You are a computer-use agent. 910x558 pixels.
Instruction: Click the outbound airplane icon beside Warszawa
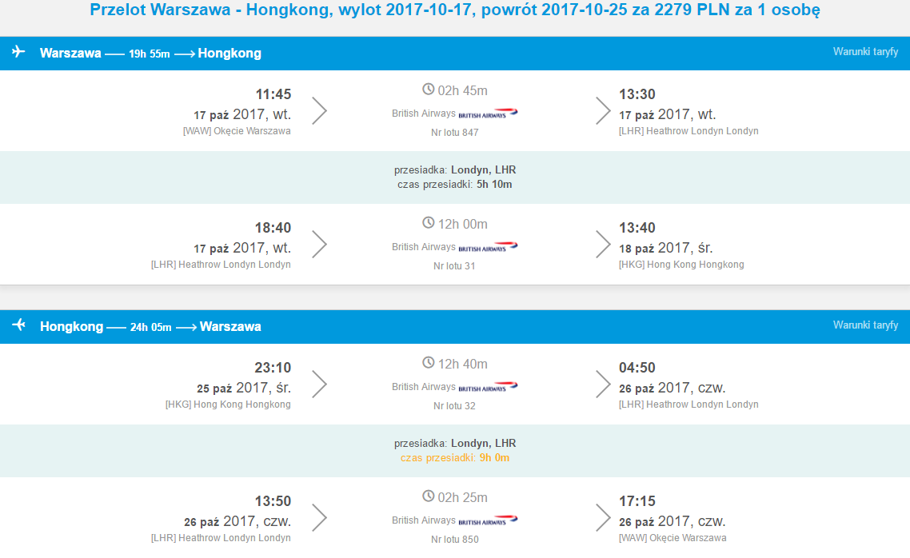(x=18, y=52)
